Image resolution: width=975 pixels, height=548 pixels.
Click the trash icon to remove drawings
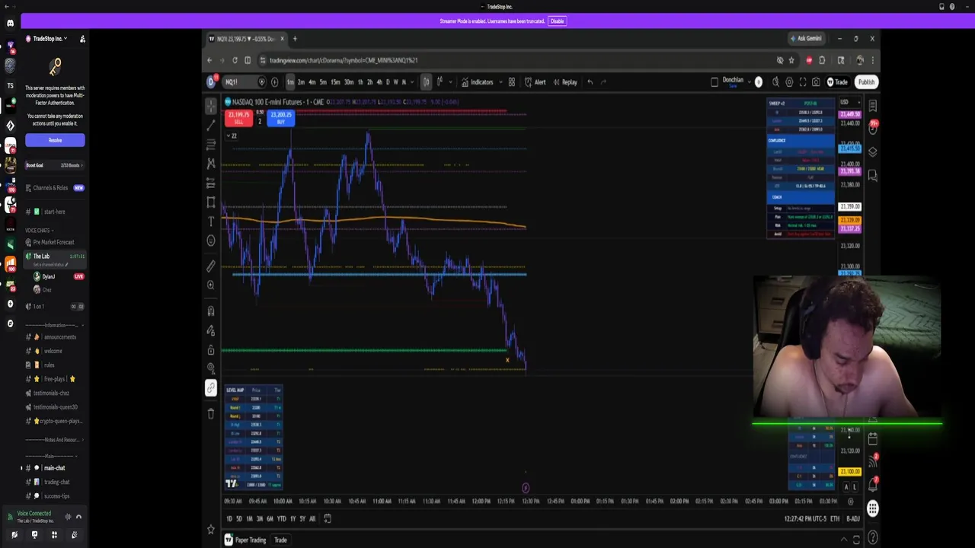coord(211,414)
